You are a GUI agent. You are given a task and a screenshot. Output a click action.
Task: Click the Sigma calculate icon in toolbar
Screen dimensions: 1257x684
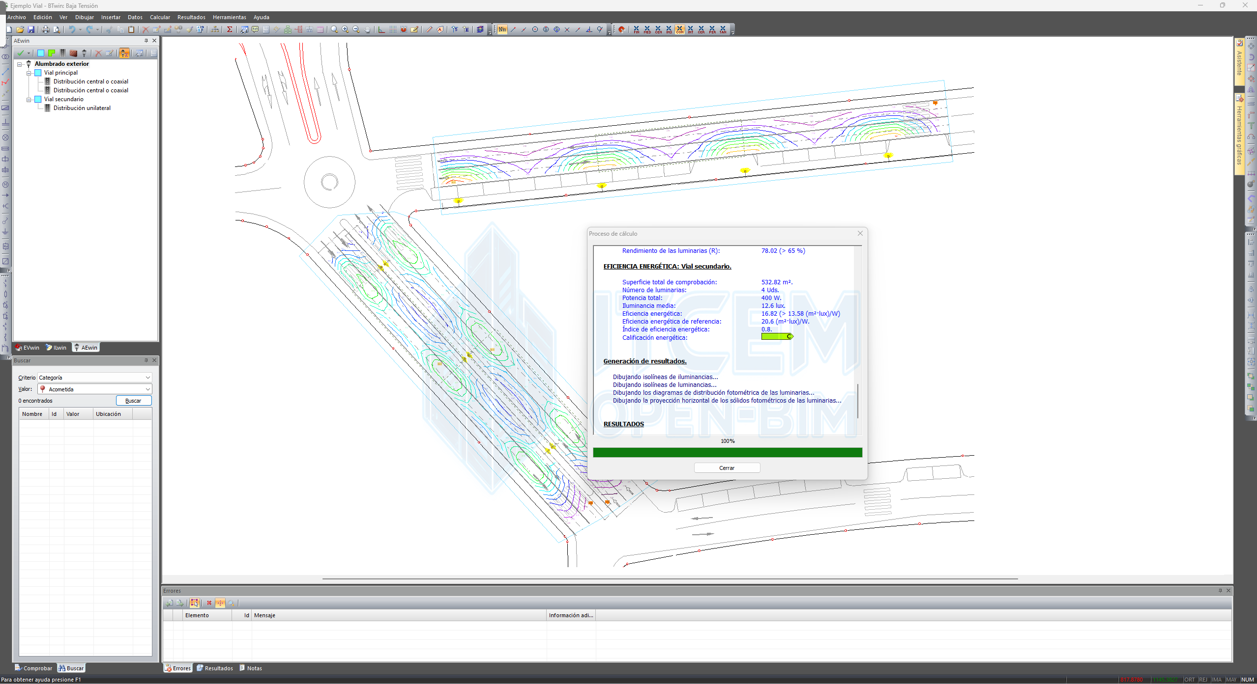230,29
